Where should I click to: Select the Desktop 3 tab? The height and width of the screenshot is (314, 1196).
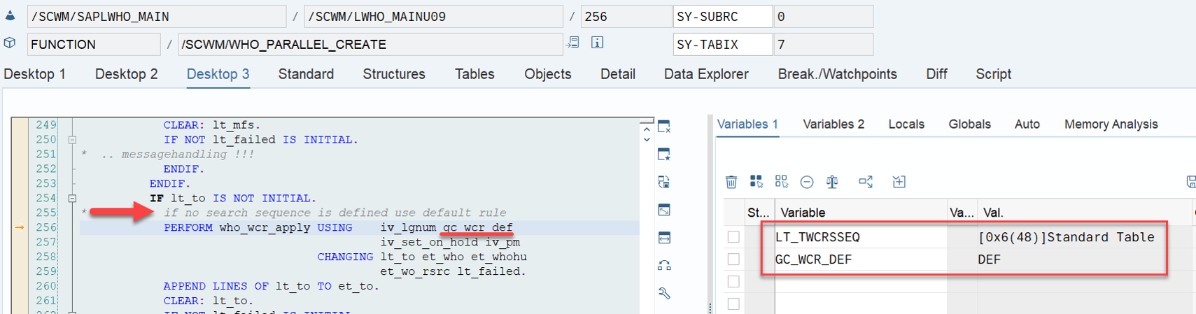[218, 74]
